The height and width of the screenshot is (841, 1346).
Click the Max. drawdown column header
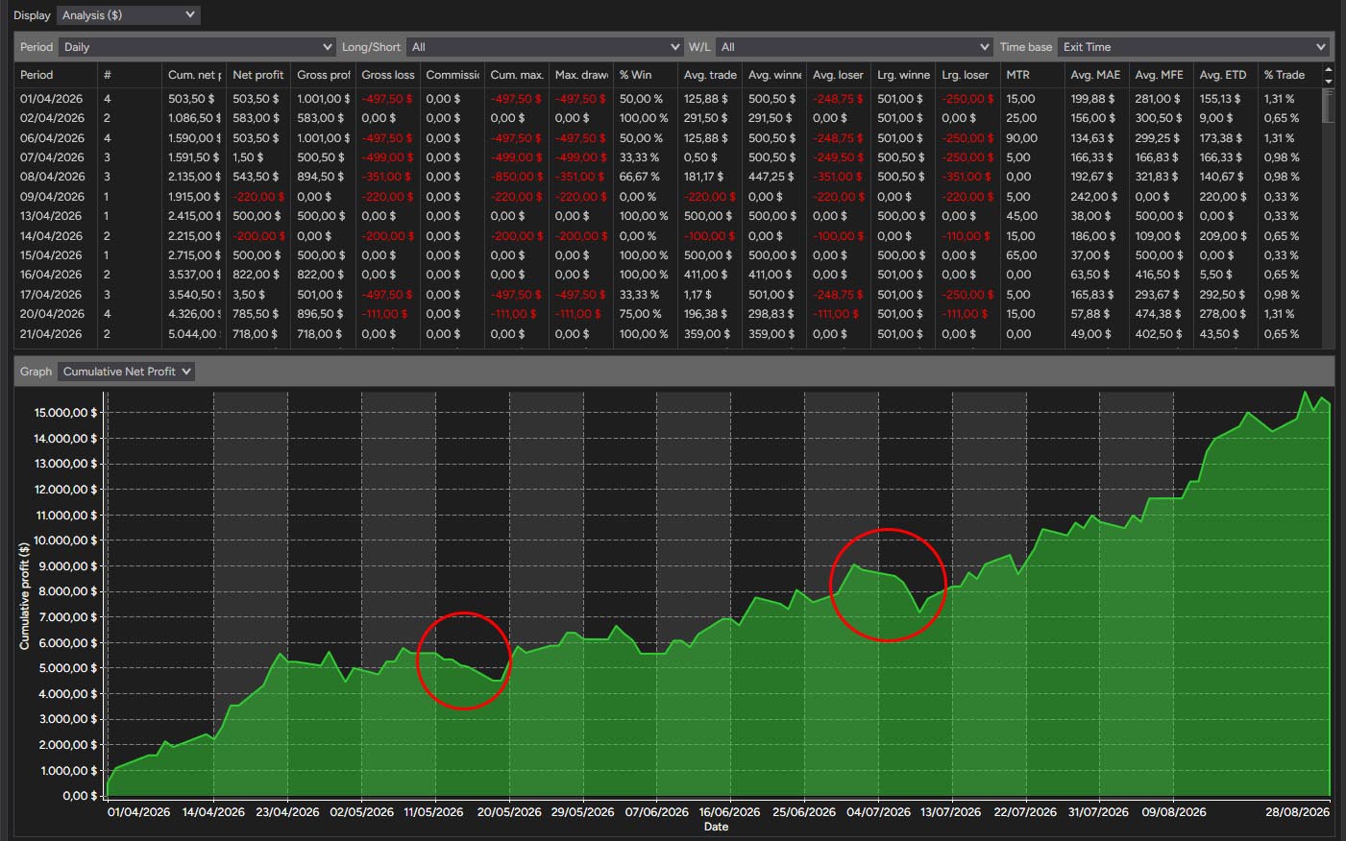click(580, 75)
